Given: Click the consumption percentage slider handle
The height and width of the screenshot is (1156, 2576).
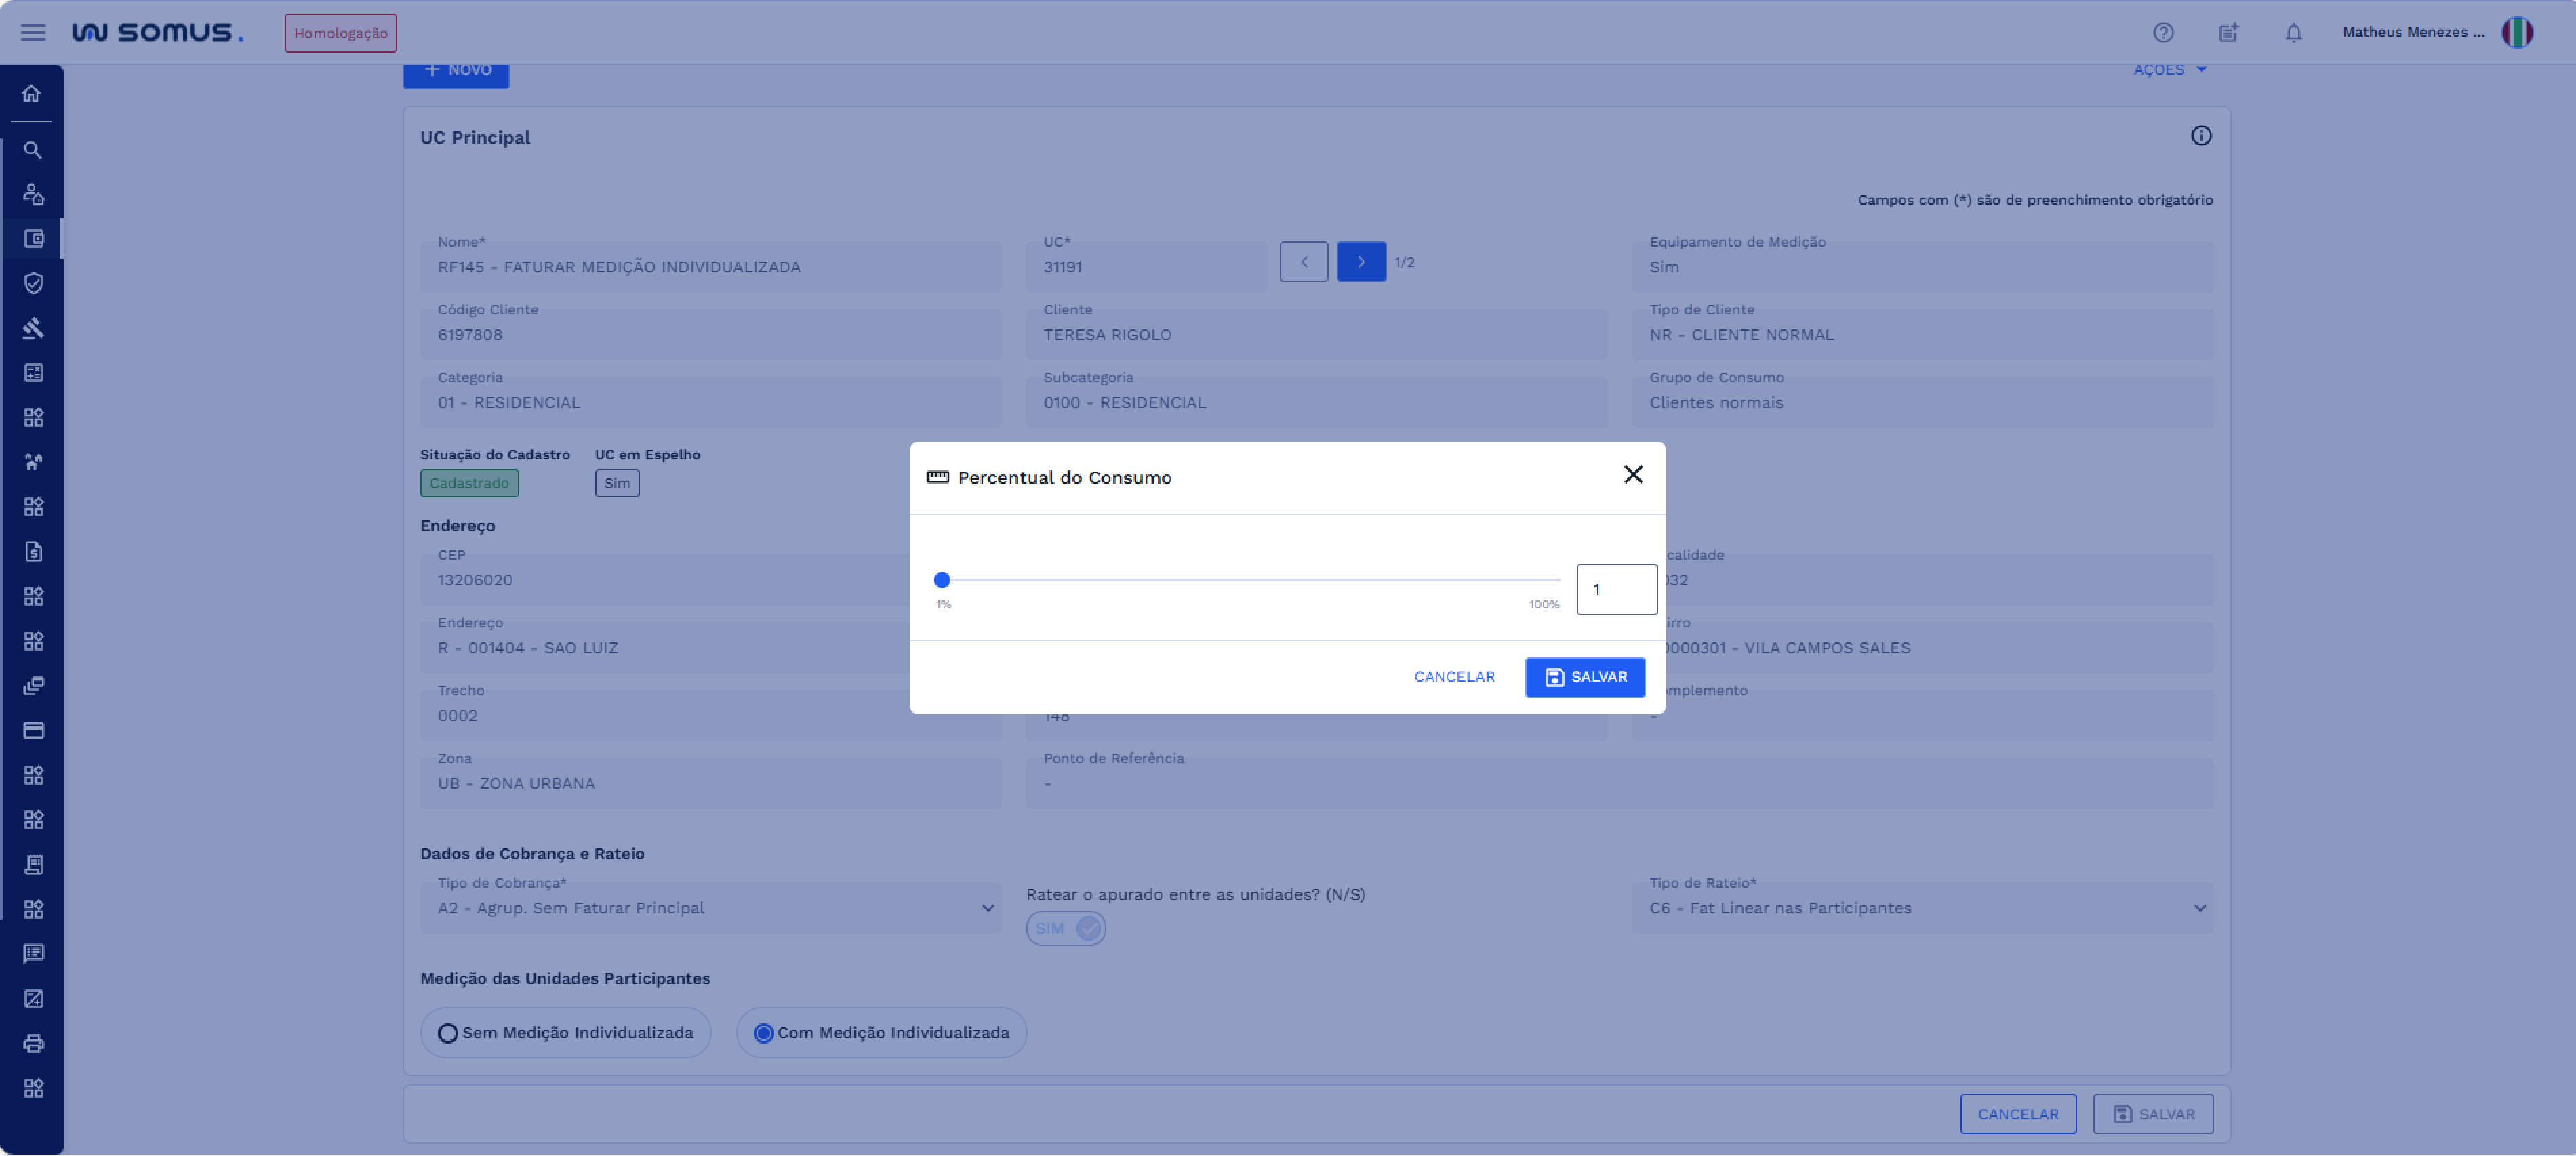Looking at the screenshot, I should pyautogui.click(x=941, y=580).
